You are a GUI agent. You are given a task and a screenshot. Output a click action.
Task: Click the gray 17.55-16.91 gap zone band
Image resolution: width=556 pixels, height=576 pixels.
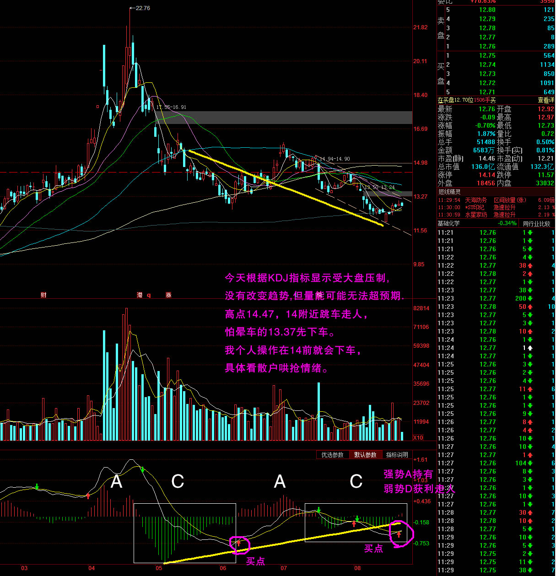click(284, 118)
